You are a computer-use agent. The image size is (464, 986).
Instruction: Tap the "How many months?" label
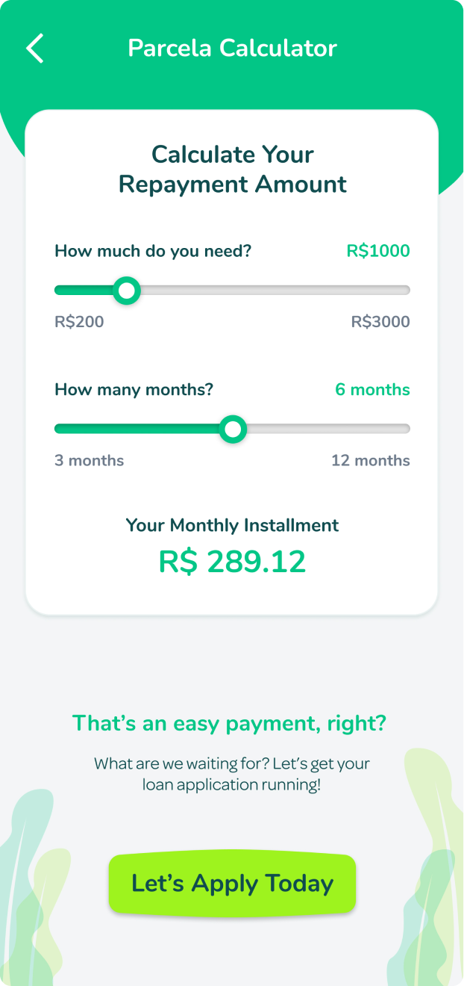click(134, 390)
